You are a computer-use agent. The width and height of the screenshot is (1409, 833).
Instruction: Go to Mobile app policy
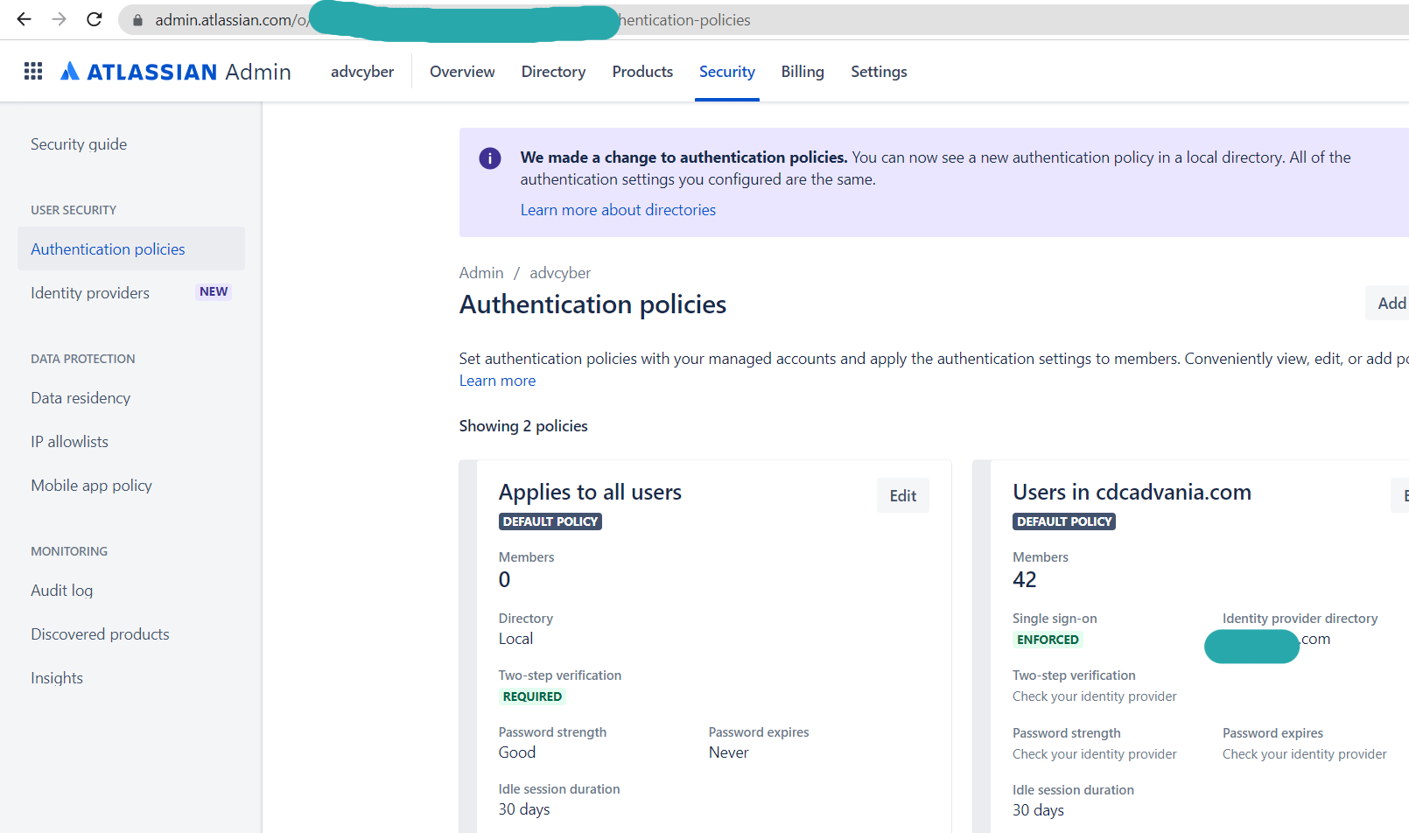click(92, 486)
